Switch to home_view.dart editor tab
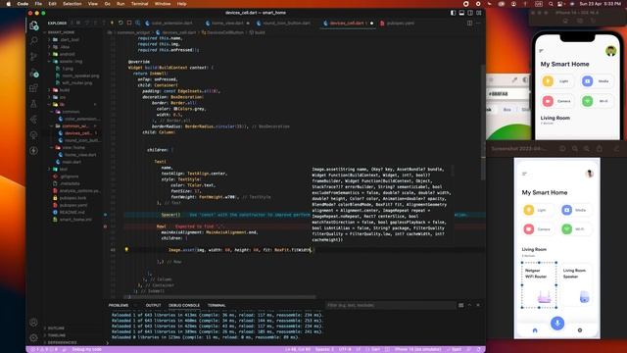This screenshot has height=353, width=627. 227,24
